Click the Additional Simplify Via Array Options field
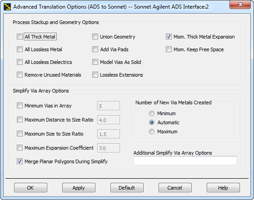This screenshot has height=200, width=254. (x=185, y=161)
